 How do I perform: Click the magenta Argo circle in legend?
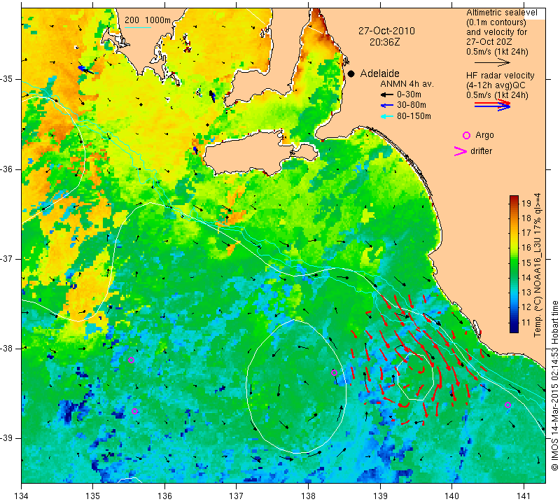coord(466,135)
